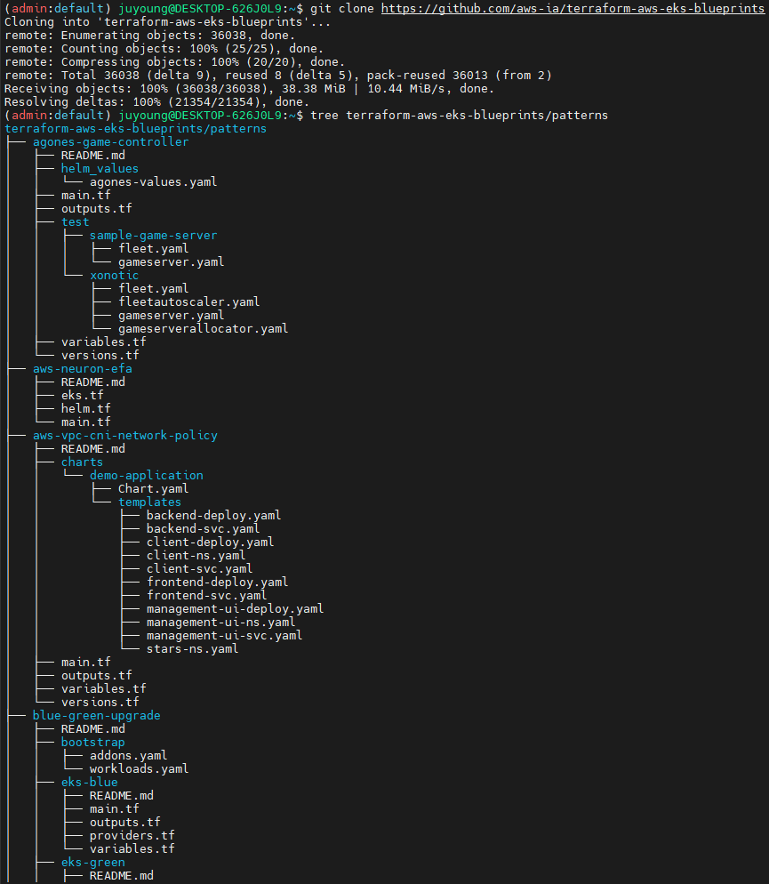Select client-deploy.yaml file
This screenshot has height=884, width=769.
(x=211, y=542)
